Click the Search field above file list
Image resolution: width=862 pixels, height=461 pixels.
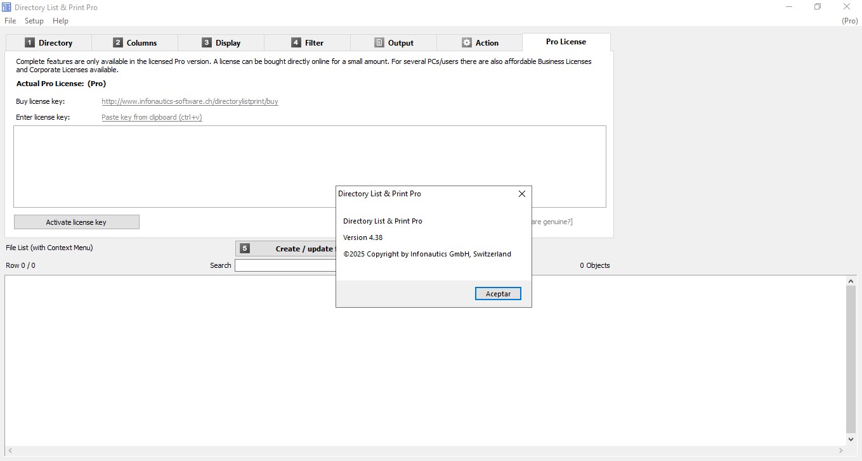[285, 265]
